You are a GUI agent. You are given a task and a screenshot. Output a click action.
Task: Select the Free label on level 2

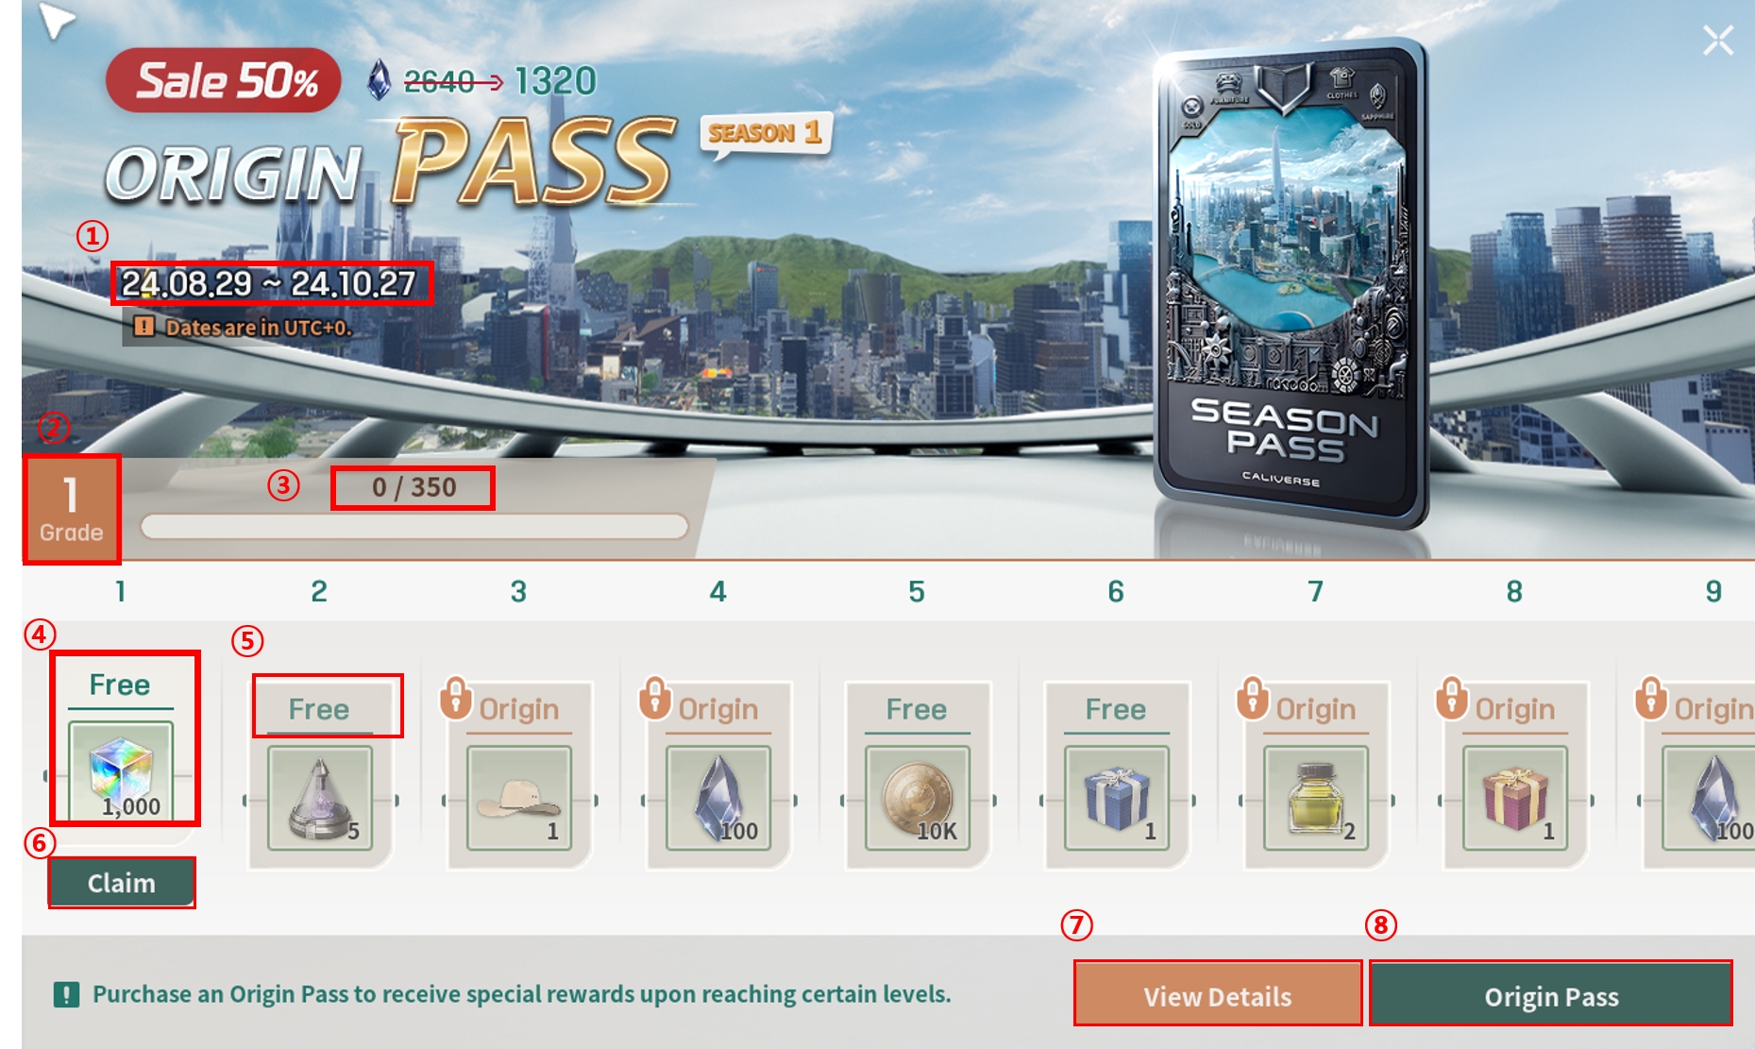[319, 709]
